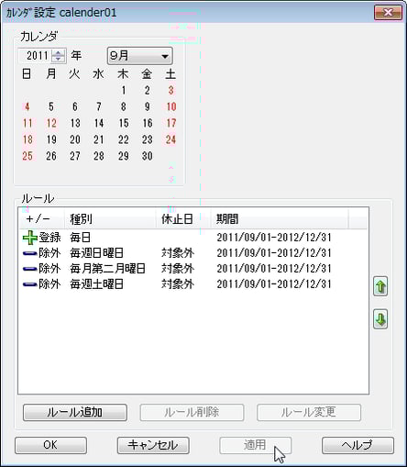
Task: Click the 休止日 column header
Action: click(183, 219)
